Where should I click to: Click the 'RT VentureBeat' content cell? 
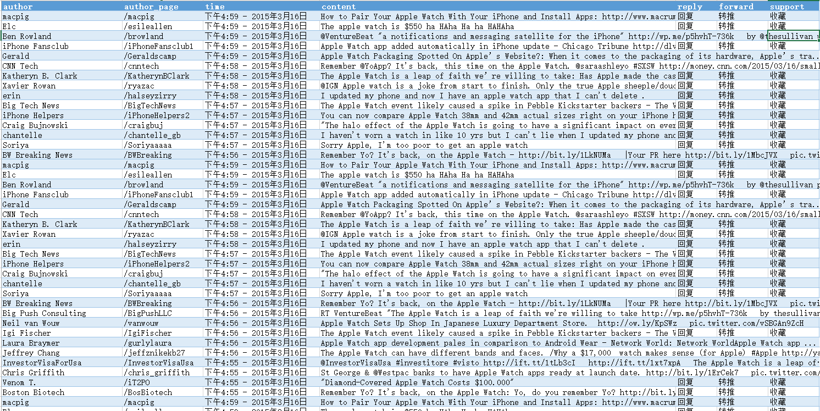coord(569,313)
